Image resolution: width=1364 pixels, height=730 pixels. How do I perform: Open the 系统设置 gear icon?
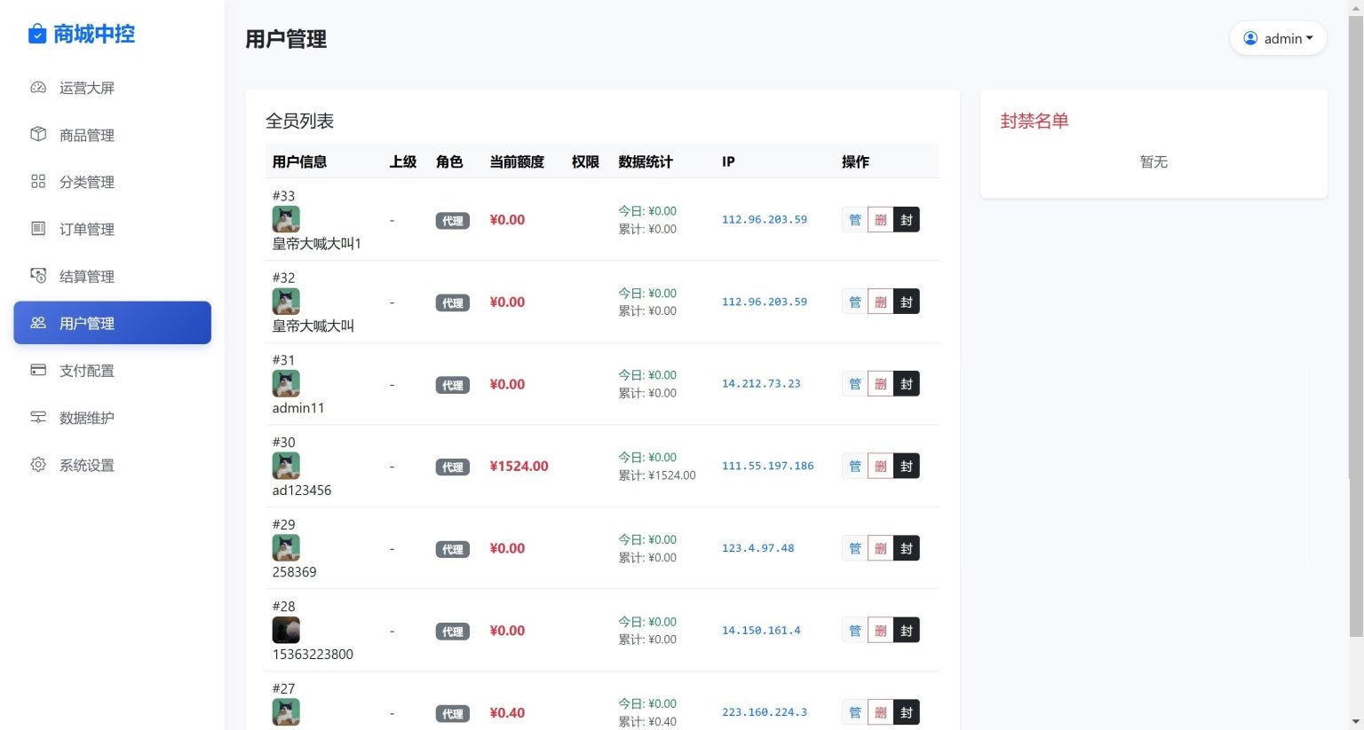(x=37, y=464)
